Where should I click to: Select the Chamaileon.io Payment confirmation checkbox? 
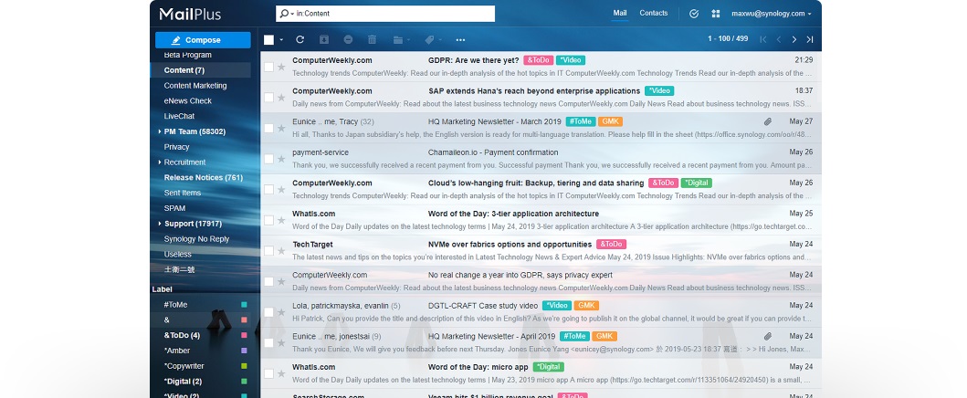click(x=268, y=159)
